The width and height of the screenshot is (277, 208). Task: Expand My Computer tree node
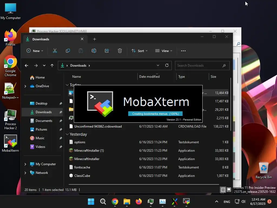click(x=25, y=164)
